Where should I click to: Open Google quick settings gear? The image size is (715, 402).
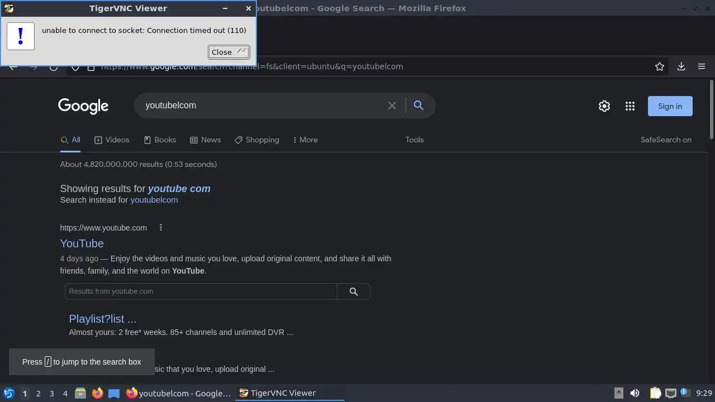tap(604, 106)
